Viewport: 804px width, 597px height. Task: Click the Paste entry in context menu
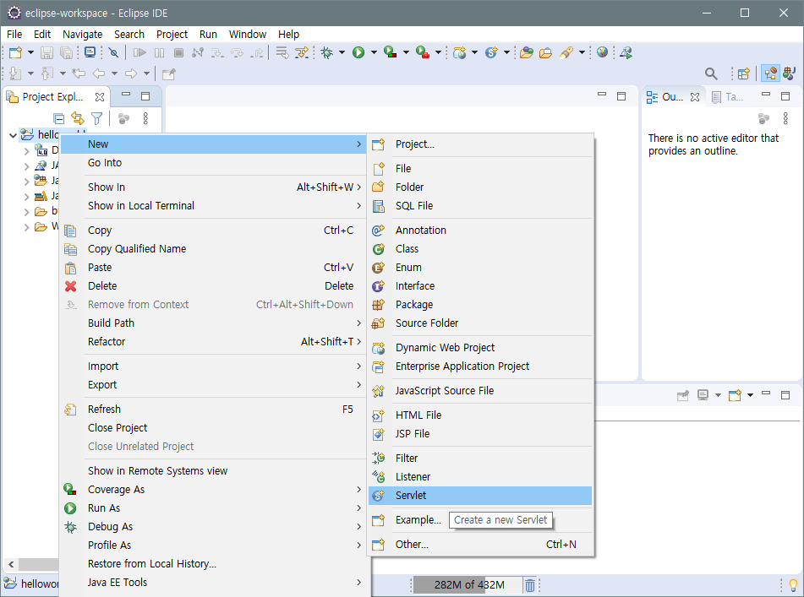[x=213, y=268]
